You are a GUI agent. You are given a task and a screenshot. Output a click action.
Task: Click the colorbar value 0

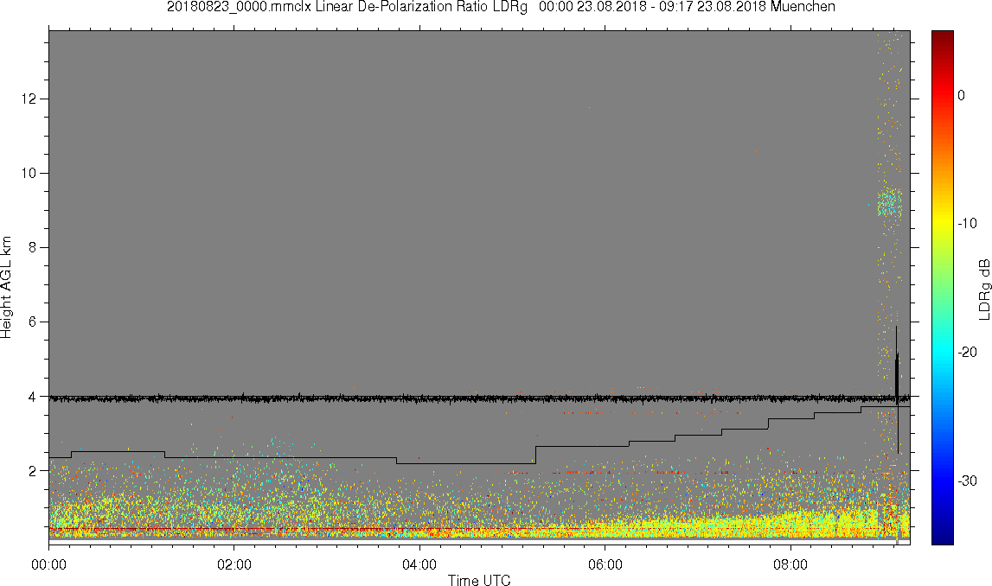point(962,95)
